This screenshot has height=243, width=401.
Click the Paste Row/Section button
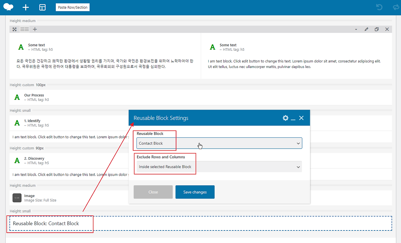coord(73,8)
